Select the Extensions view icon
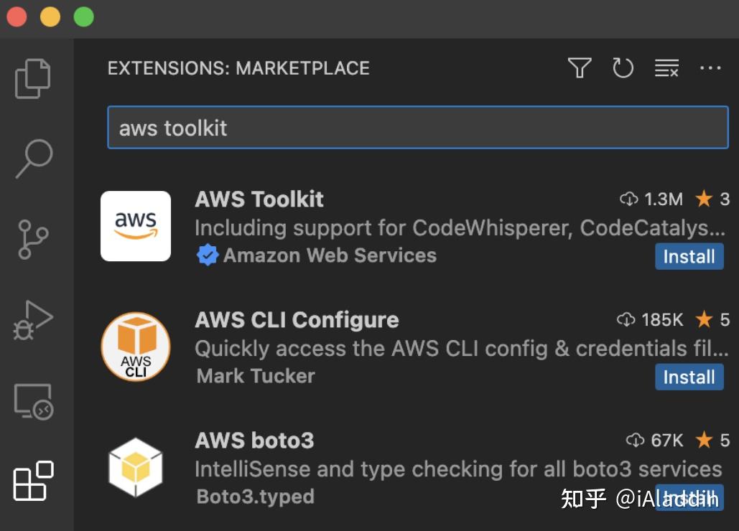739x531 pixels. pyautogui.click(x=34, y=481)
